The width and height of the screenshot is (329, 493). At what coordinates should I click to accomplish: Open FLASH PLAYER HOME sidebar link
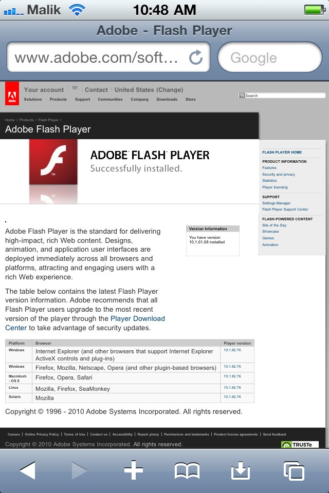pyautogui.click(x=282, y=152)
